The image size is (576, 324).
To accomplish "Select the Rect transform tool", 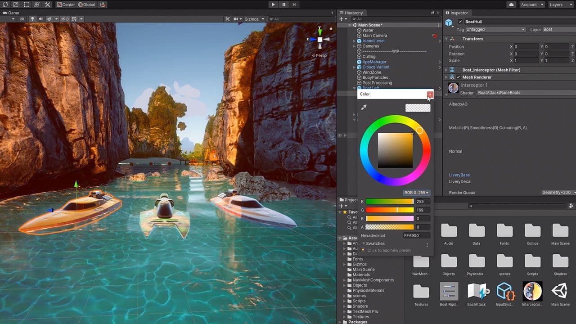I will tap(26, 4).
